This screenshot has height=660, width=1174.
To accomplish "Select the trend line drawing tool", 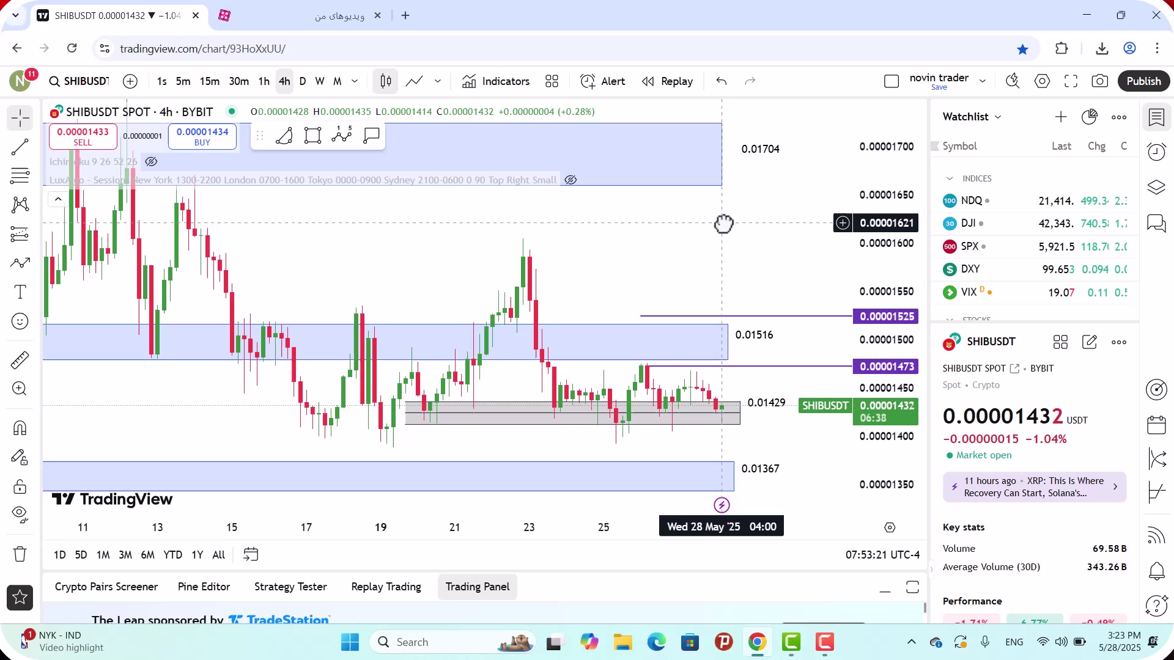I will click(20, 147).
